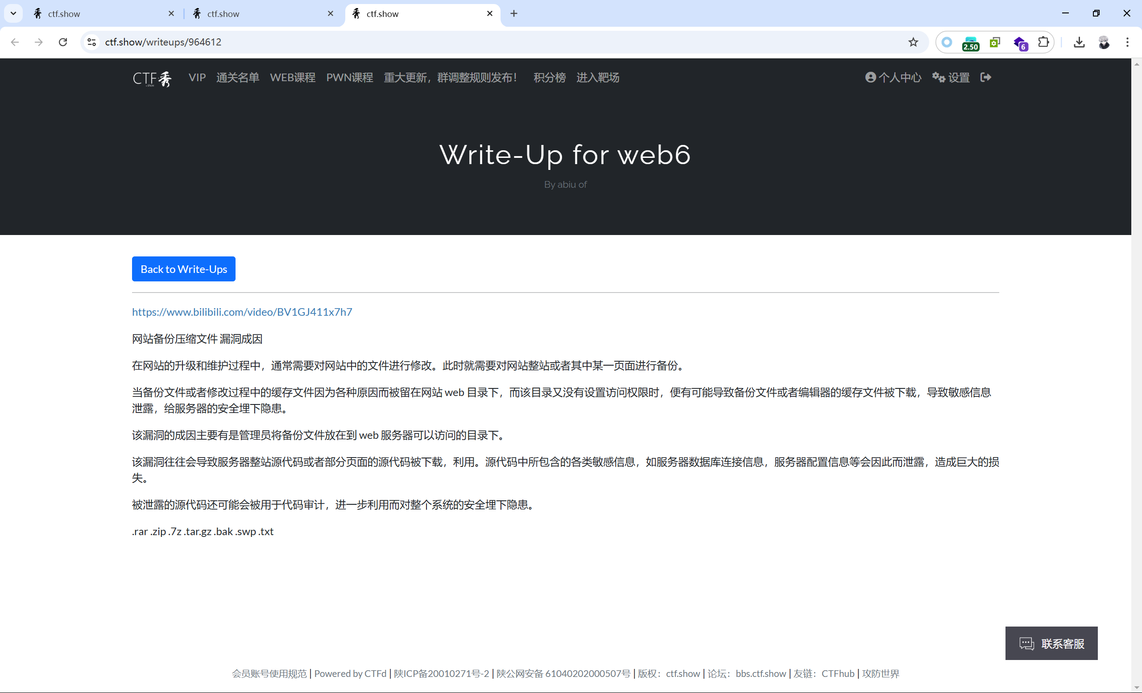This screenshot has height=693, width=1142.
Task: View site information icon in the address bar
Action: pos(92,42)
